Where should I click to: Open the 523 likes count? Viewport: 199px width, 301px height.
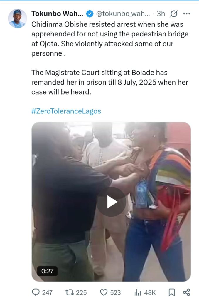[x=115, y=292]
